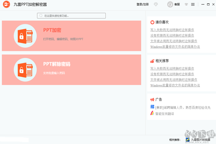216x144 pixels.
Task: Open 写入失败而无法转换 link under 相关推荐
Action: coord(172,68)
